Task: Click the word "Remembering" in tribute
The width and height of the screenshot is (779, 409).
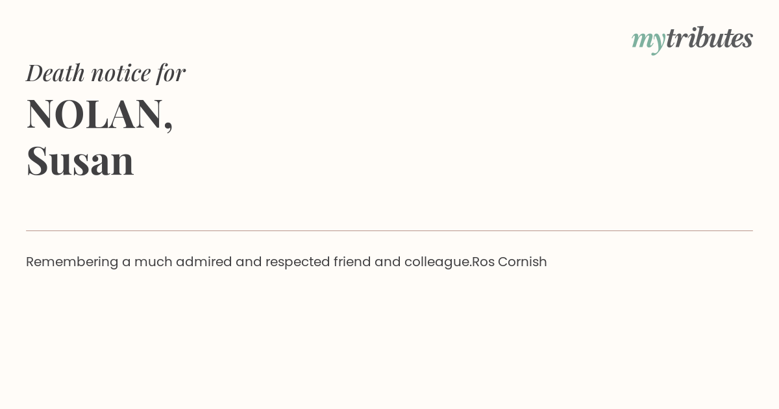Action: 72,262
